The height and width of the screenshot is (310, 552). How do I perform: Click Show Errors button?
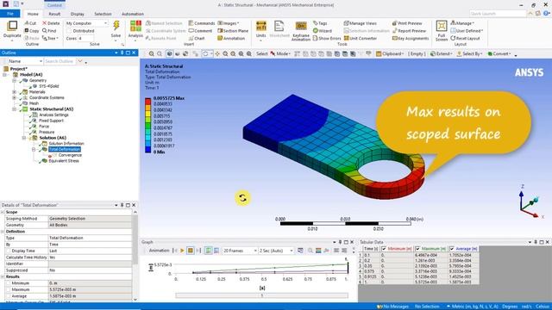tap(327, 38)
